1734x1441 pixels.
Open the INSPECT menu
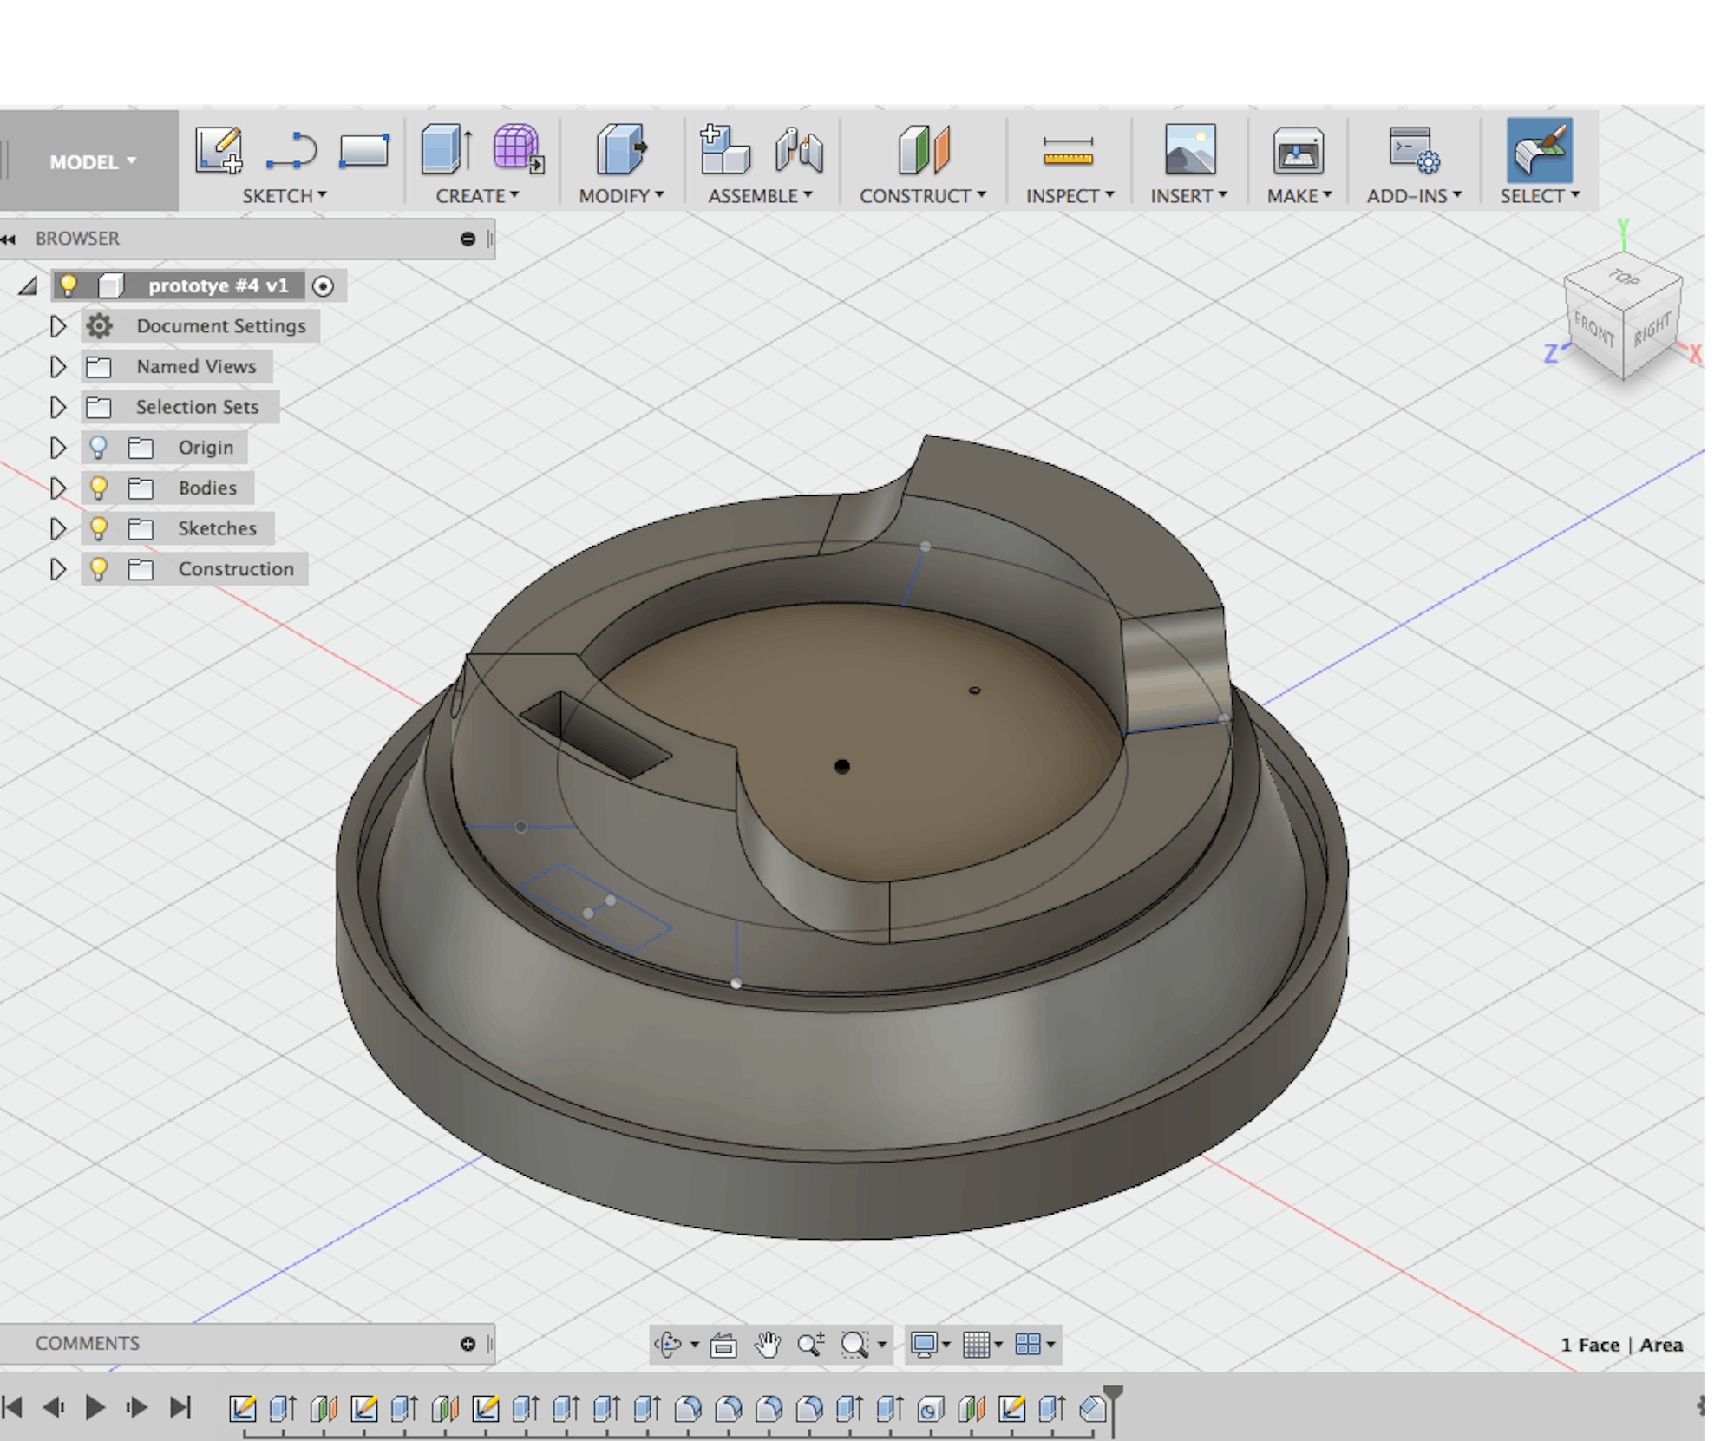point(1070,196)
